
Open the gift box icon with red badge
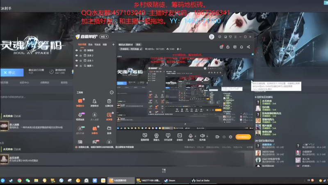[x=221, y=47]
